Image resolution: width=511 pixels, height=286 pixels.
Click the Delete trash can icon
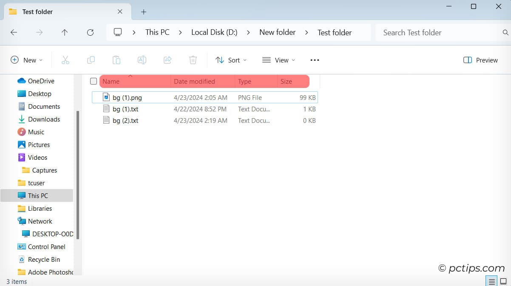coord(193,60)
